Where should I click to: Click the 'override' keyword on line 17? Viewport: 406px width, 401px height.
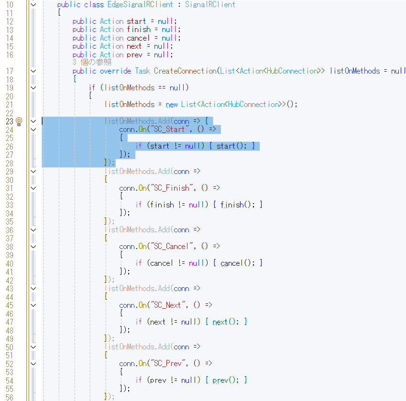click(x=115, y=71)
